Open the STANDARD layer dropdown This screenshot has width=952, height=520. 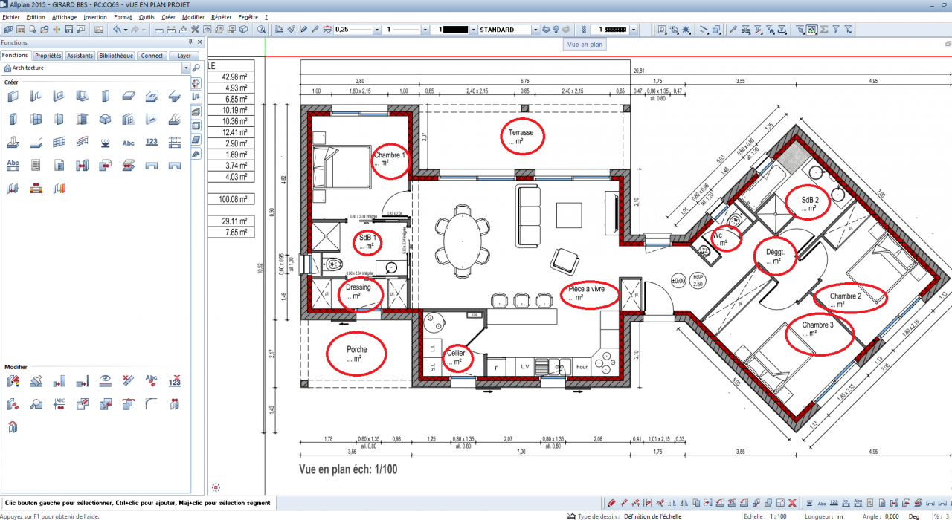click(x=535, y=30)
